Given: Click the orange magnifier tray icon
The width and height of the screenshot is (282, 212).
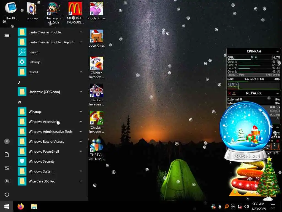Looking at the screenshot, I should pos(227,206).
